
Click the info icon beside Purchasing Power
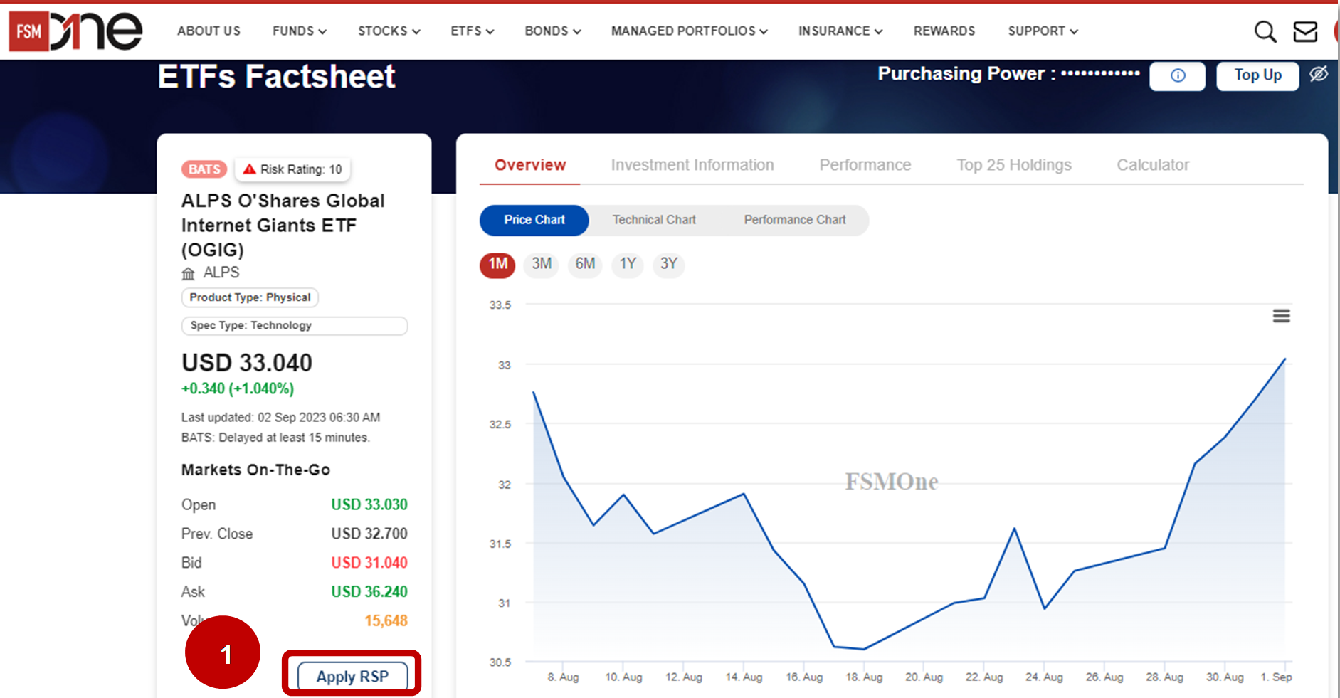(x=1177, y=76)
